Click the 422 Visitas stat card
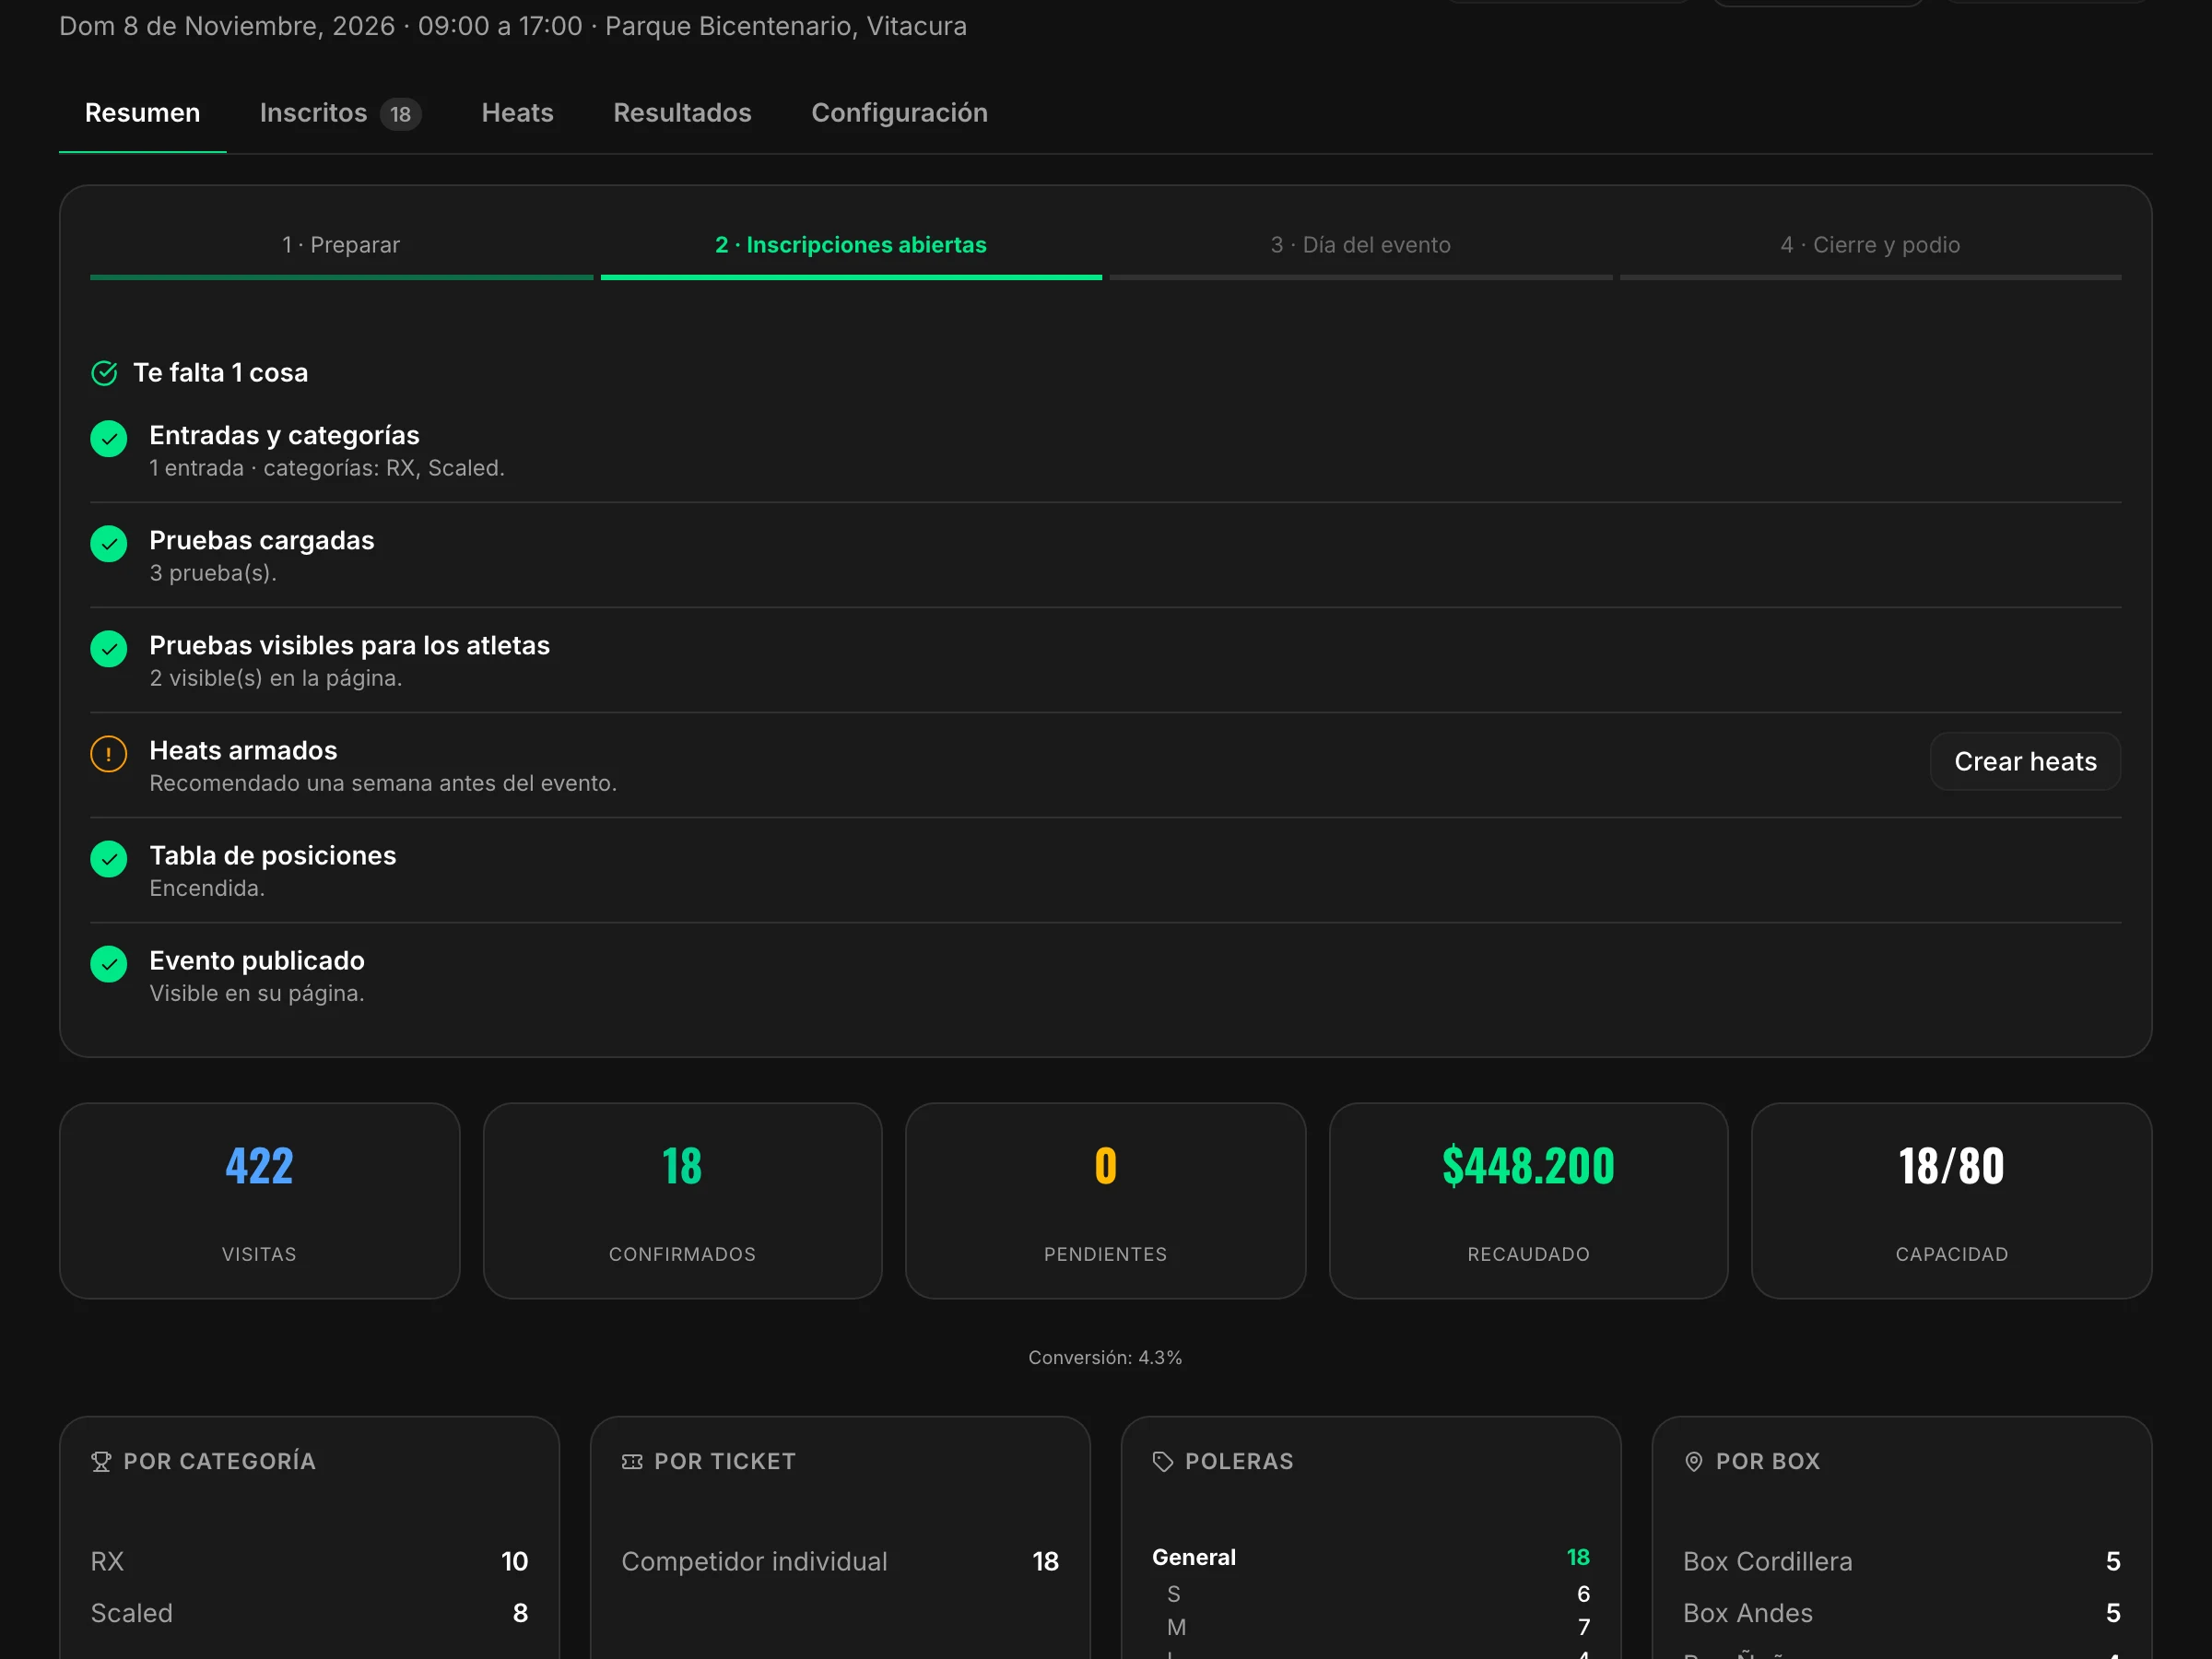This screenshot has height=1659, width=2212. point(260,1201)
